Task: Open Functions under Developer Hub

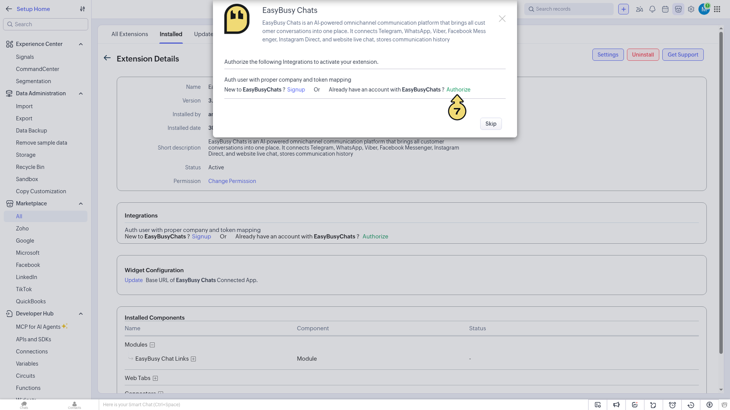Action: coord(28,388)
